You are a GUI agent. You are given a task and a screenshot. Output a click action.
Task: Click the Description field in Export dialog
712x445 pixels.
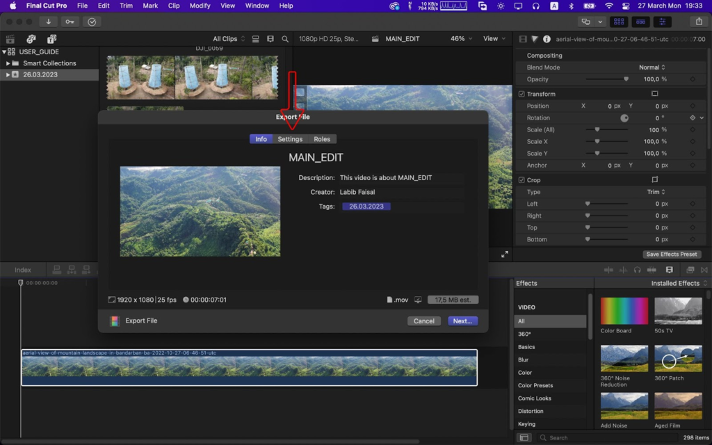pyautogui.click(x=401, y=177)
